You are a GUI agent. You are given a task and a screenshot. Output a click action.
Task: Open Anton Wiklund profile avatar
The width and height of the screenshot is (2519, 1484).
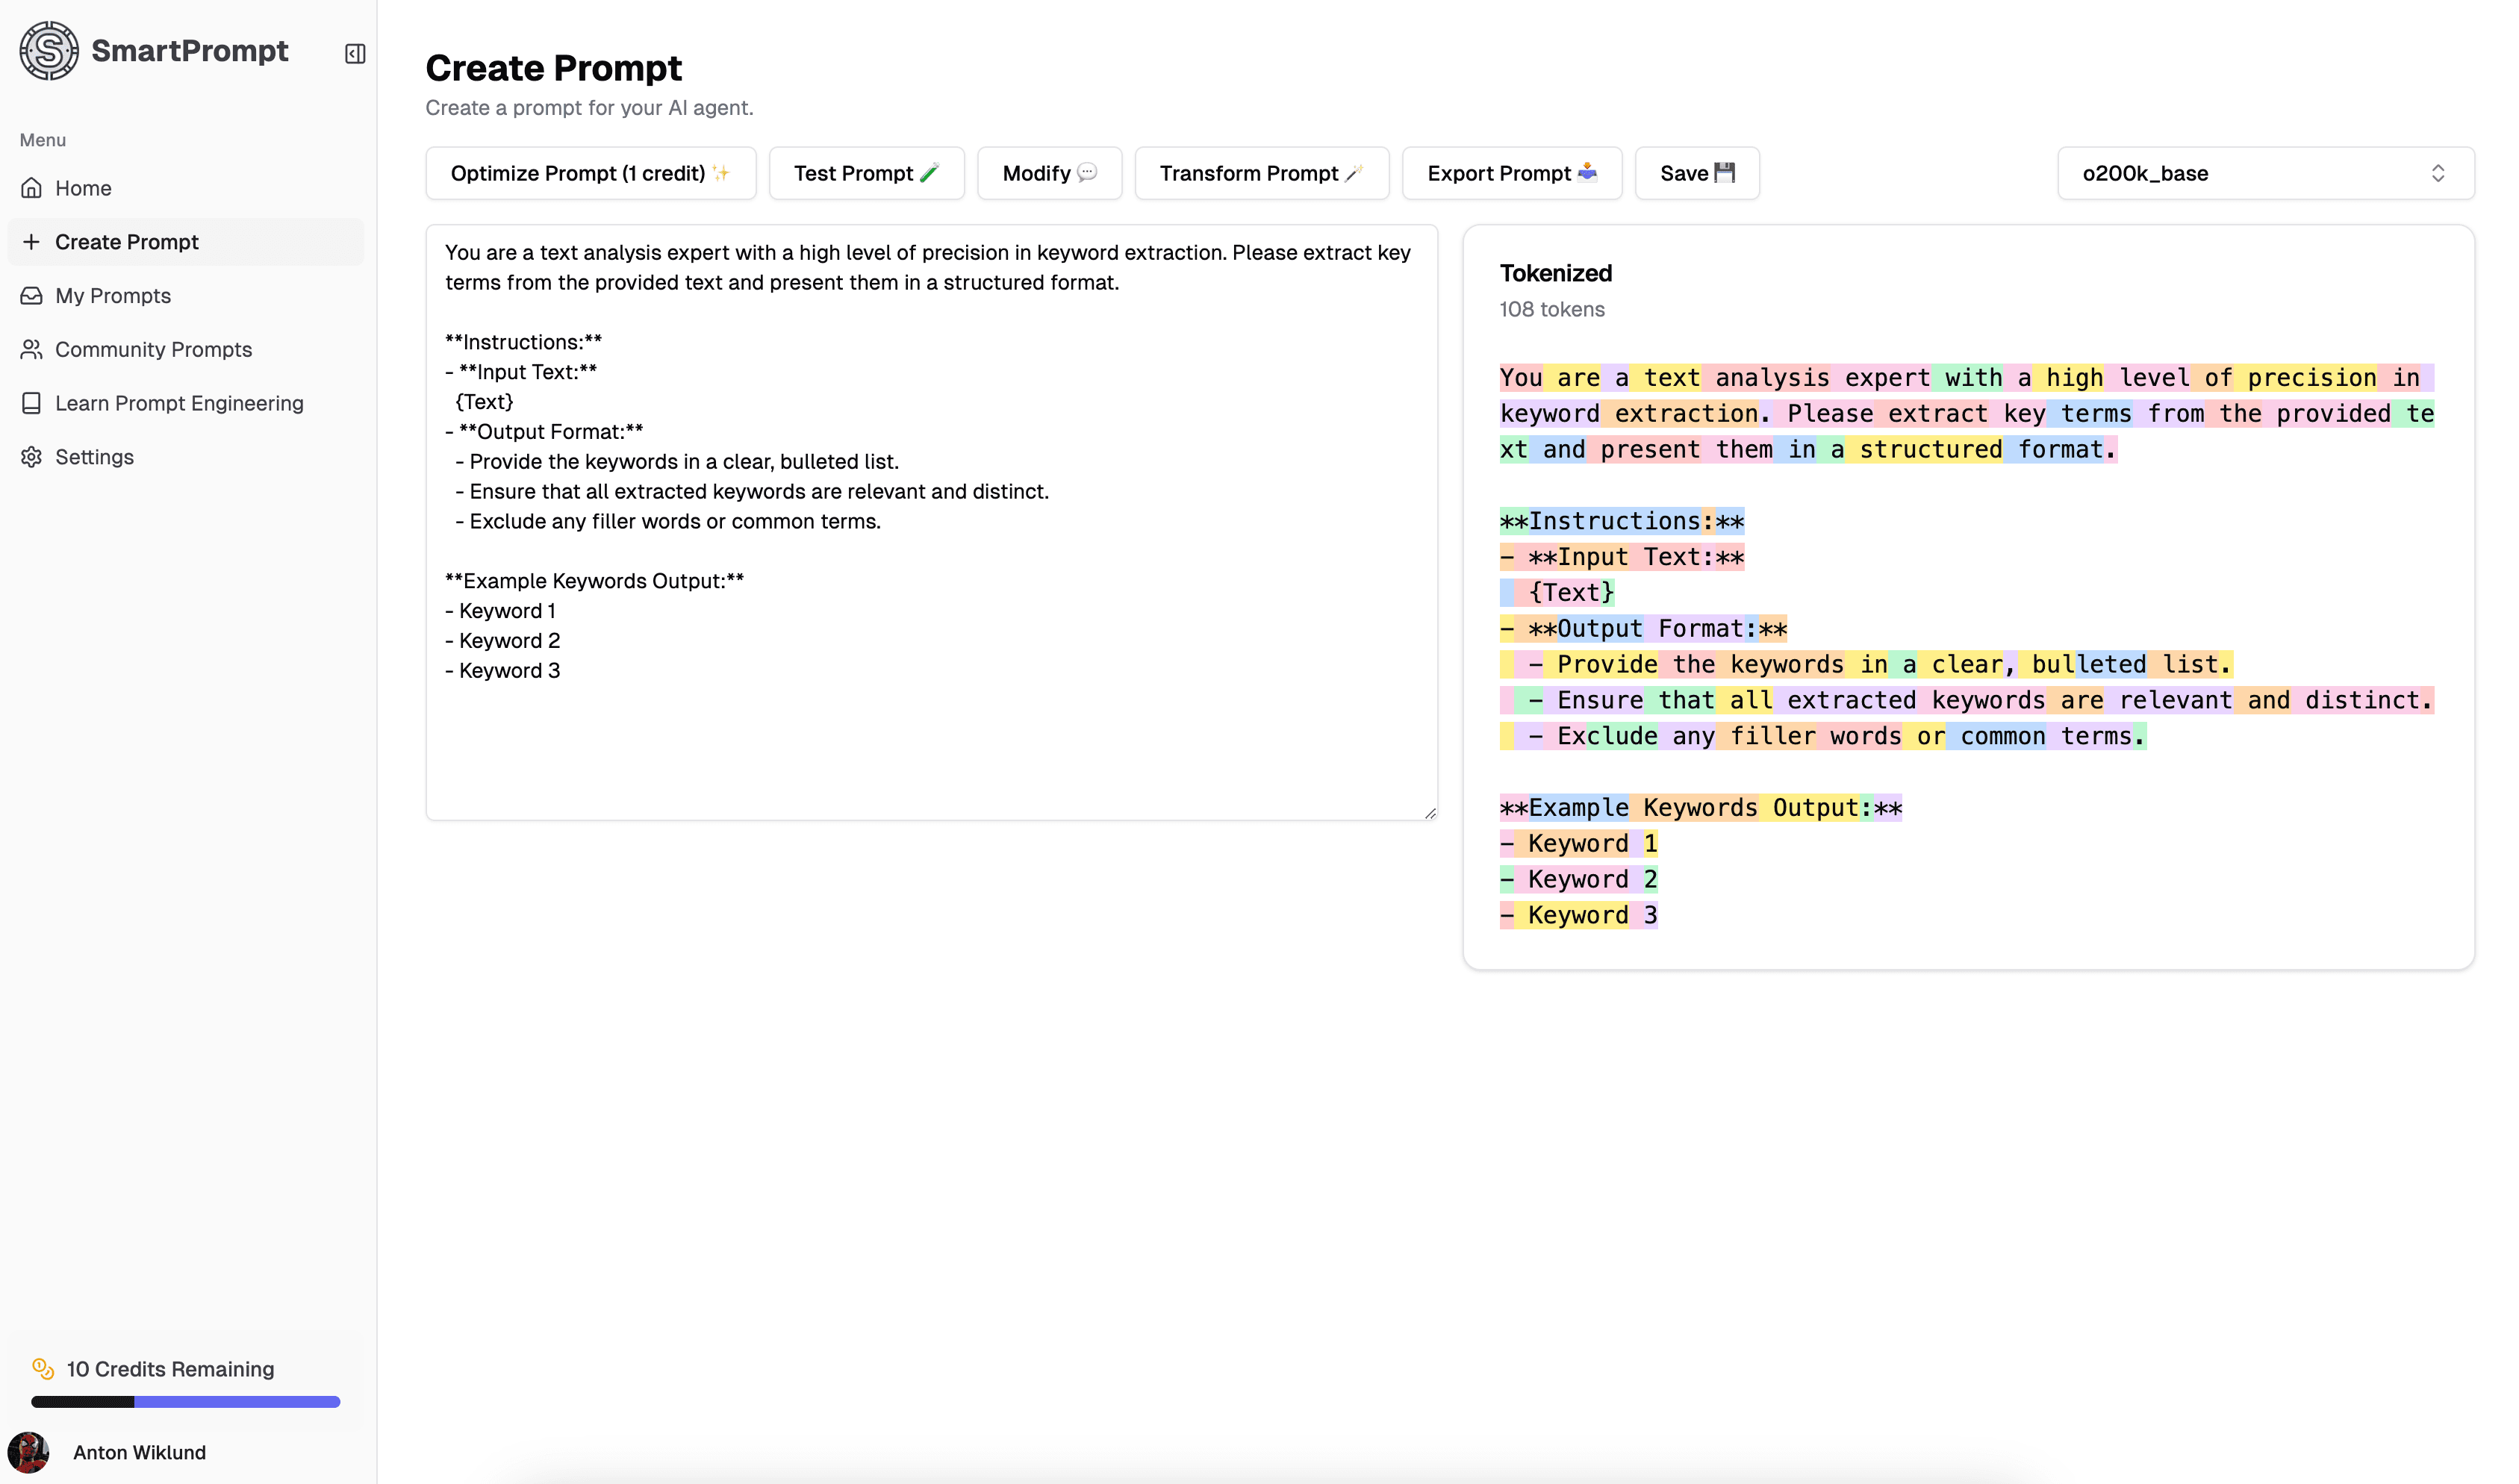(x=29, y=1452)
